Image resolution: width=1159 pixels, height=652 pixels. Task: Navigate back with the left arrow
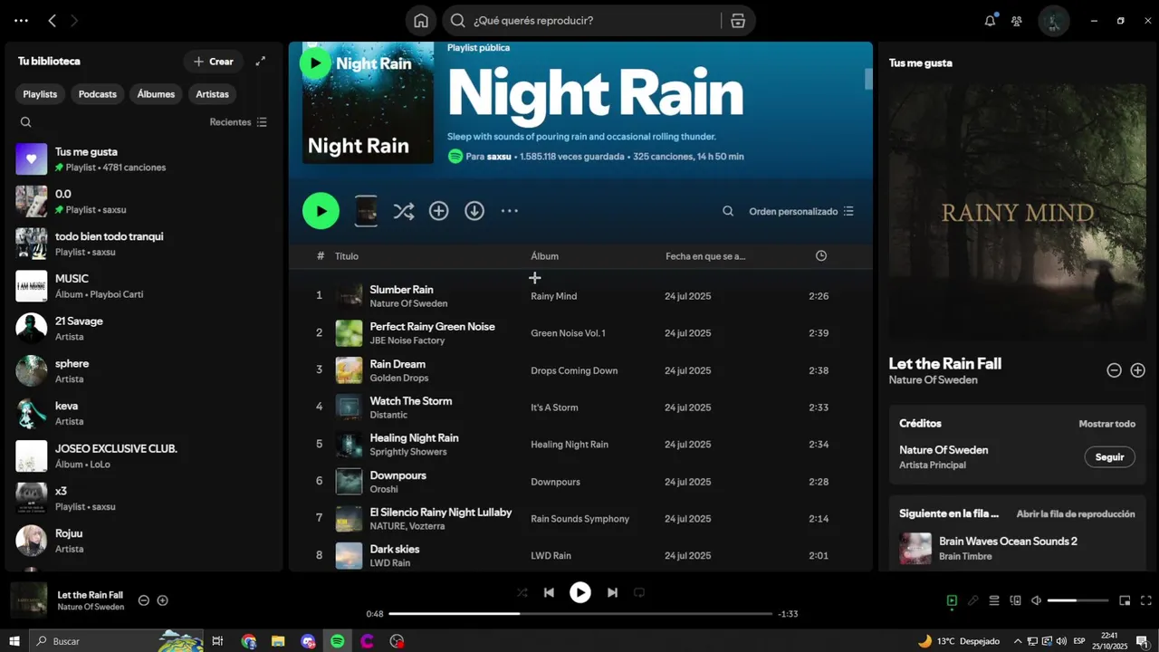click(x=52, y=21)
